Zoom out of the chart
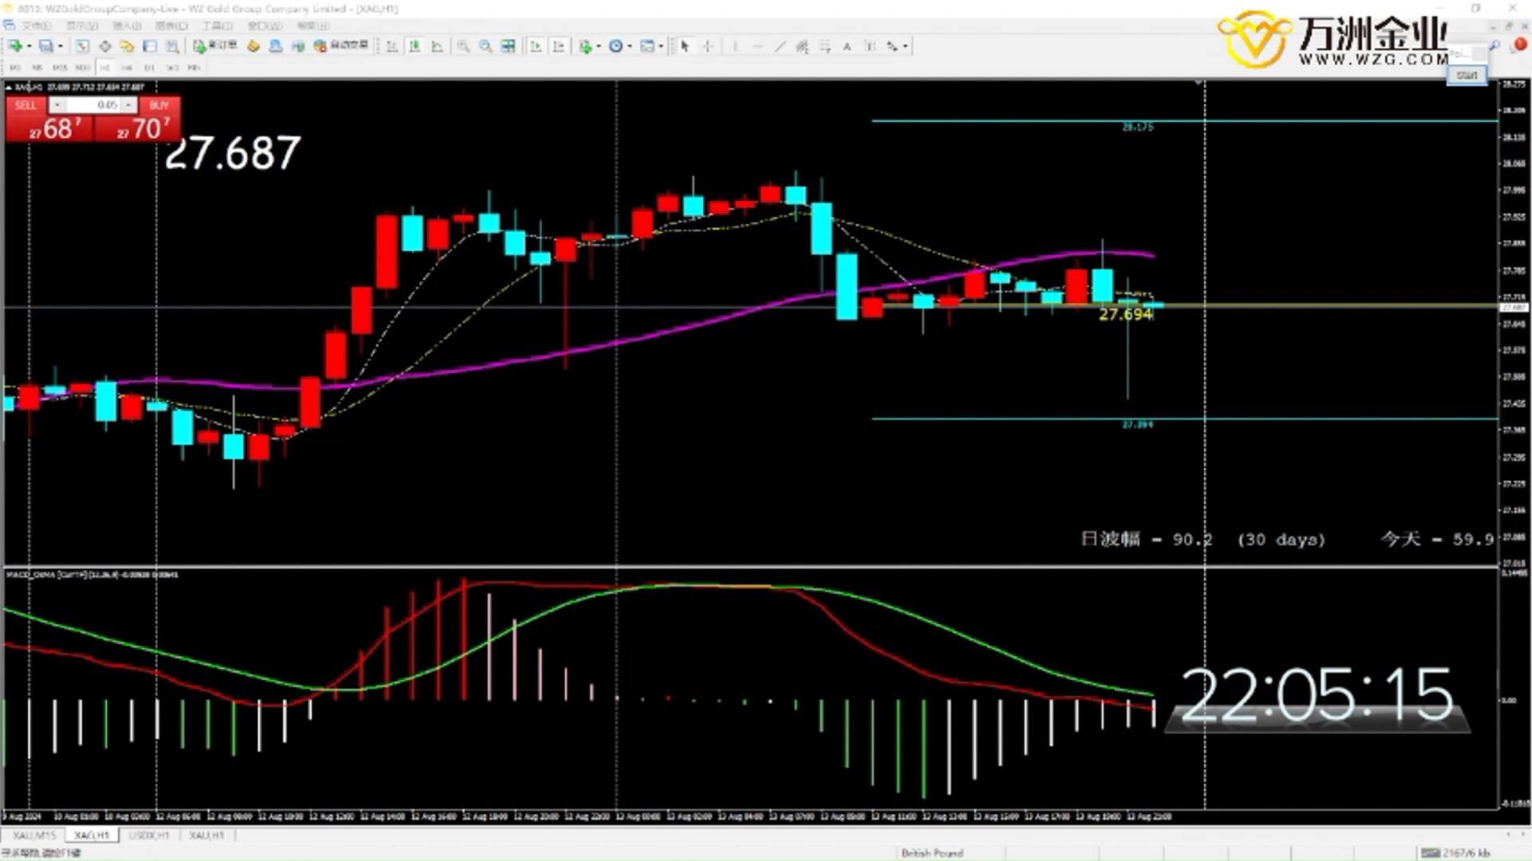 (485, 46)
